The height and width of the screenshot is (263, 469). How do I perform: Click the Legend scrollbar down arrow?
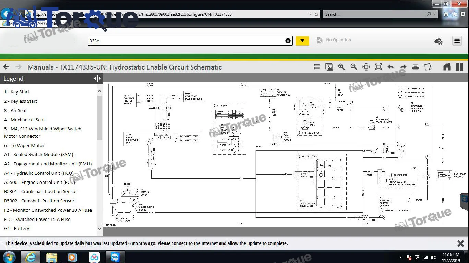(x=99, y=229)
